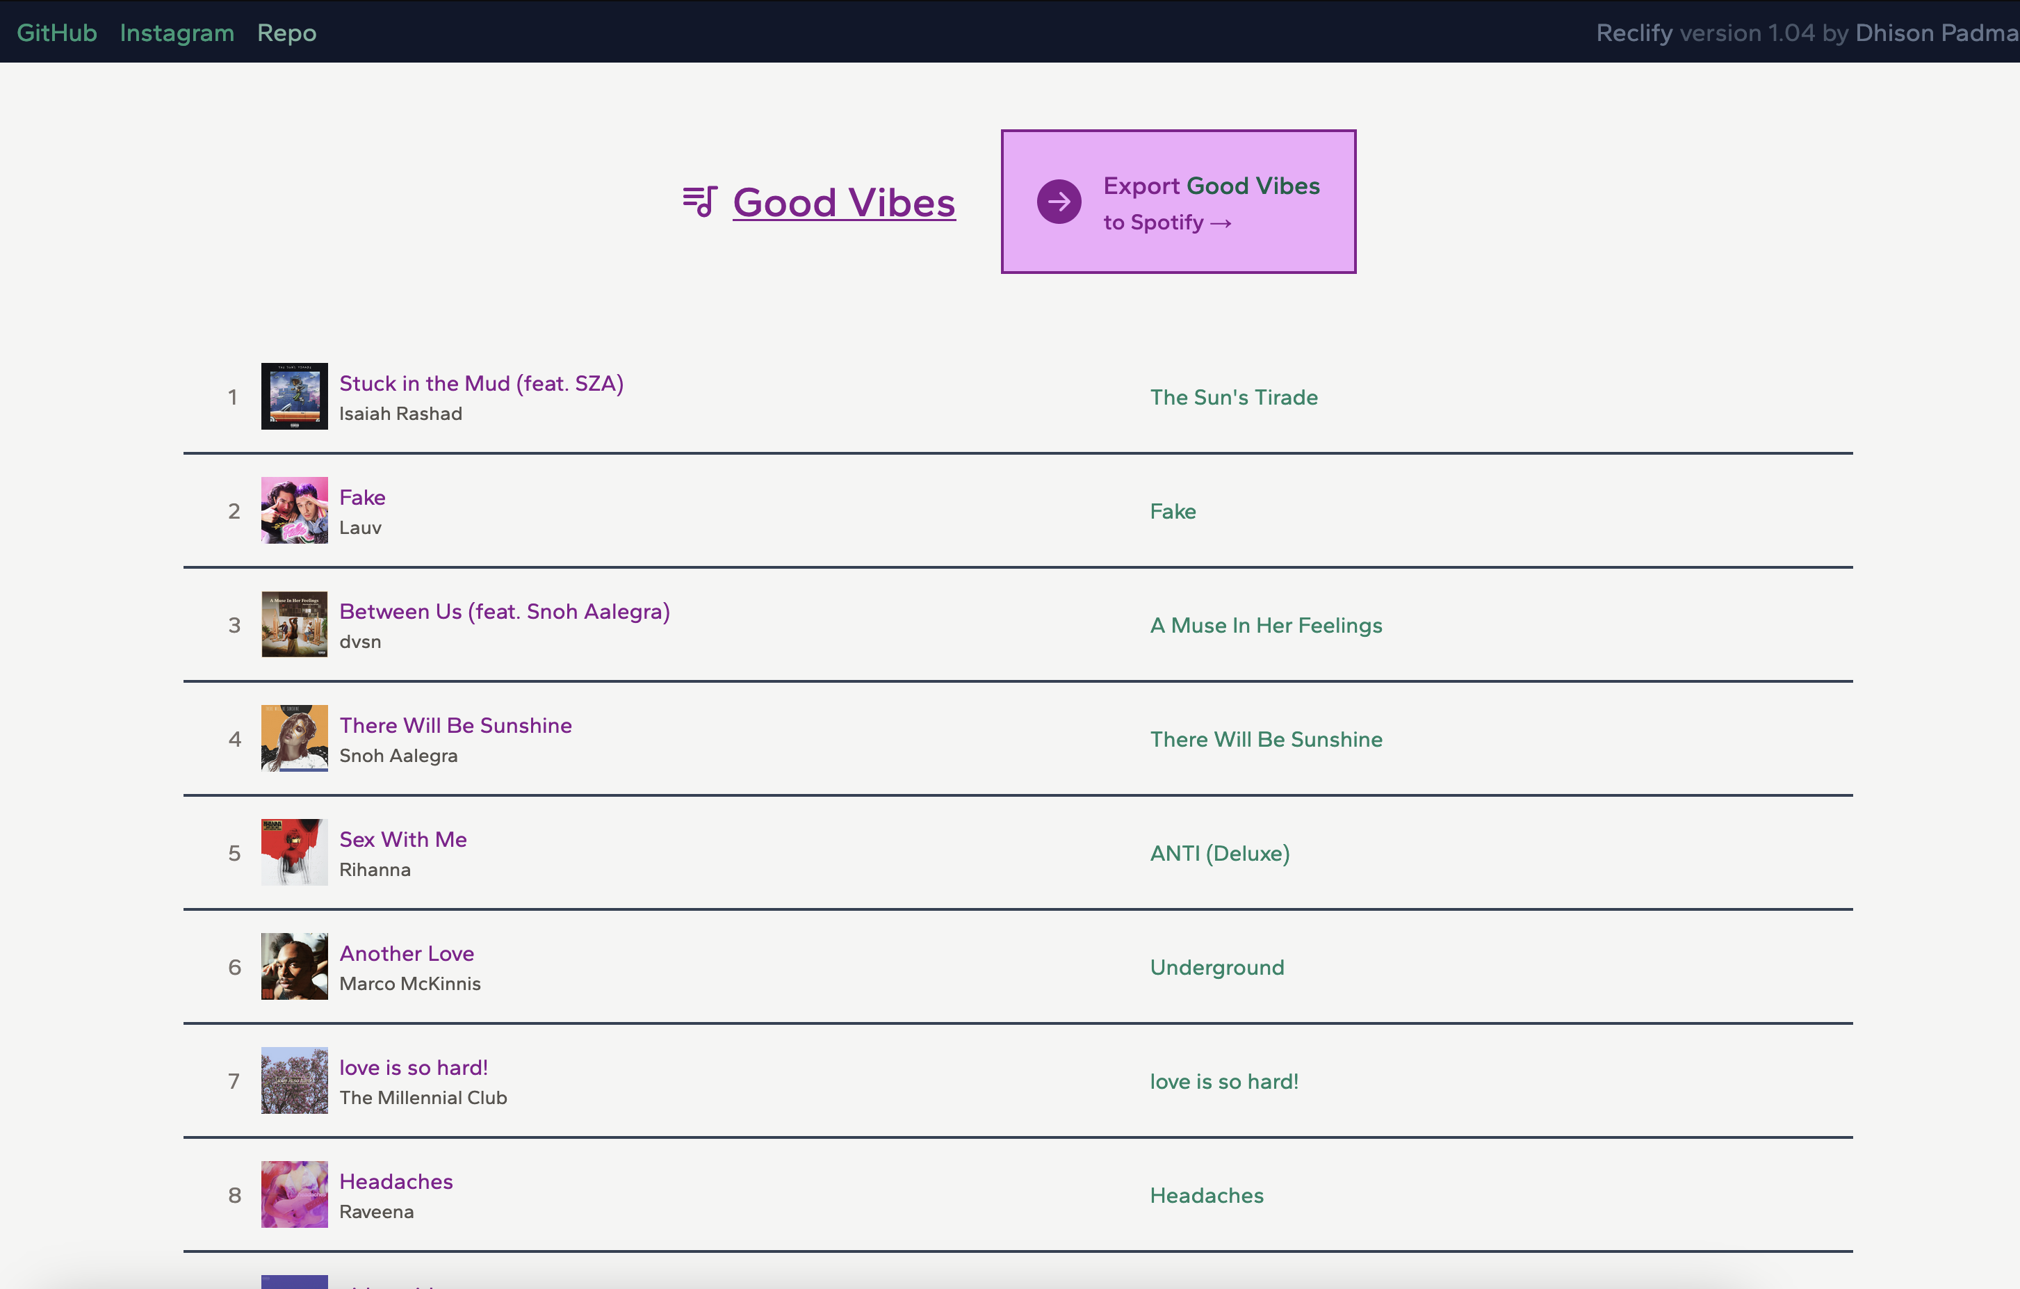Click the circular arrow icon in Export box
The height and width of the screenshot is (1289, 2020).
[x=1059, y=202]
